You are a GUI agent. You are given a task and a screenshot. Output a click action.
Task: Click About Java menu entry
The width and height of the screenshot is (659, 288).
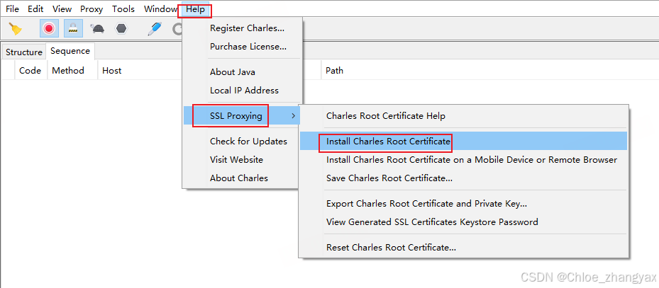pos(242,72)
